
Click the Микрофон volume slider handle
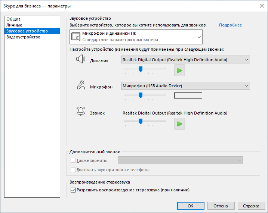[x=141, y=95]
